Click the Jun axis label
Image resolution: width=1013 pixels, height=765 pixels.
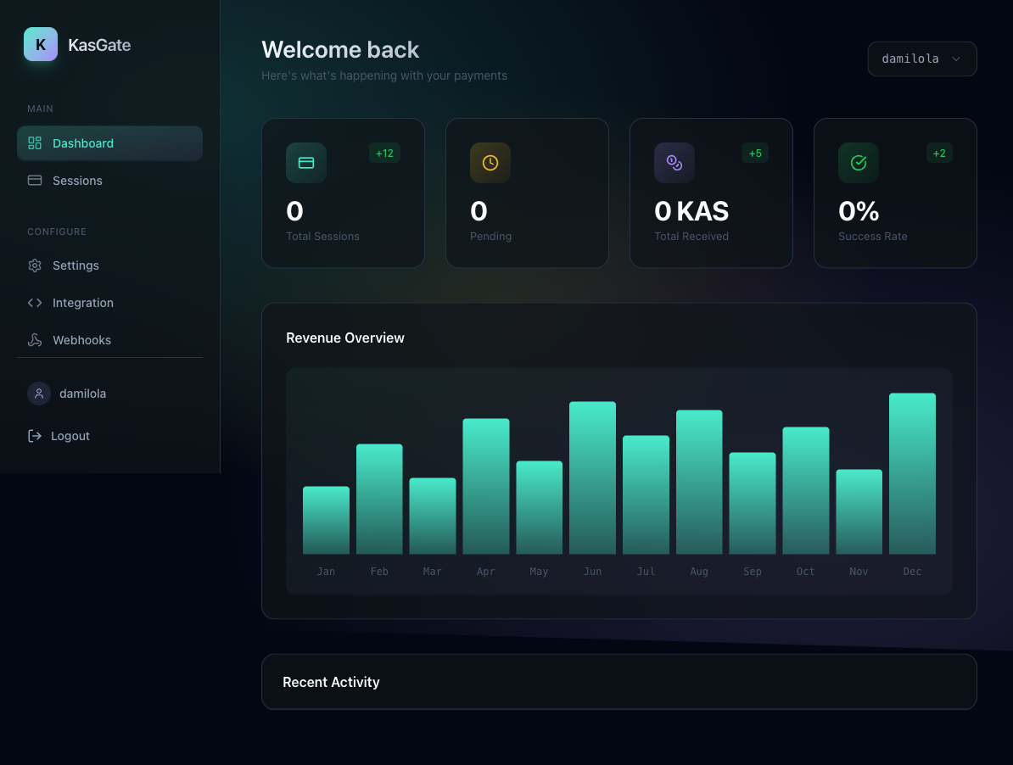click(592, 572)
